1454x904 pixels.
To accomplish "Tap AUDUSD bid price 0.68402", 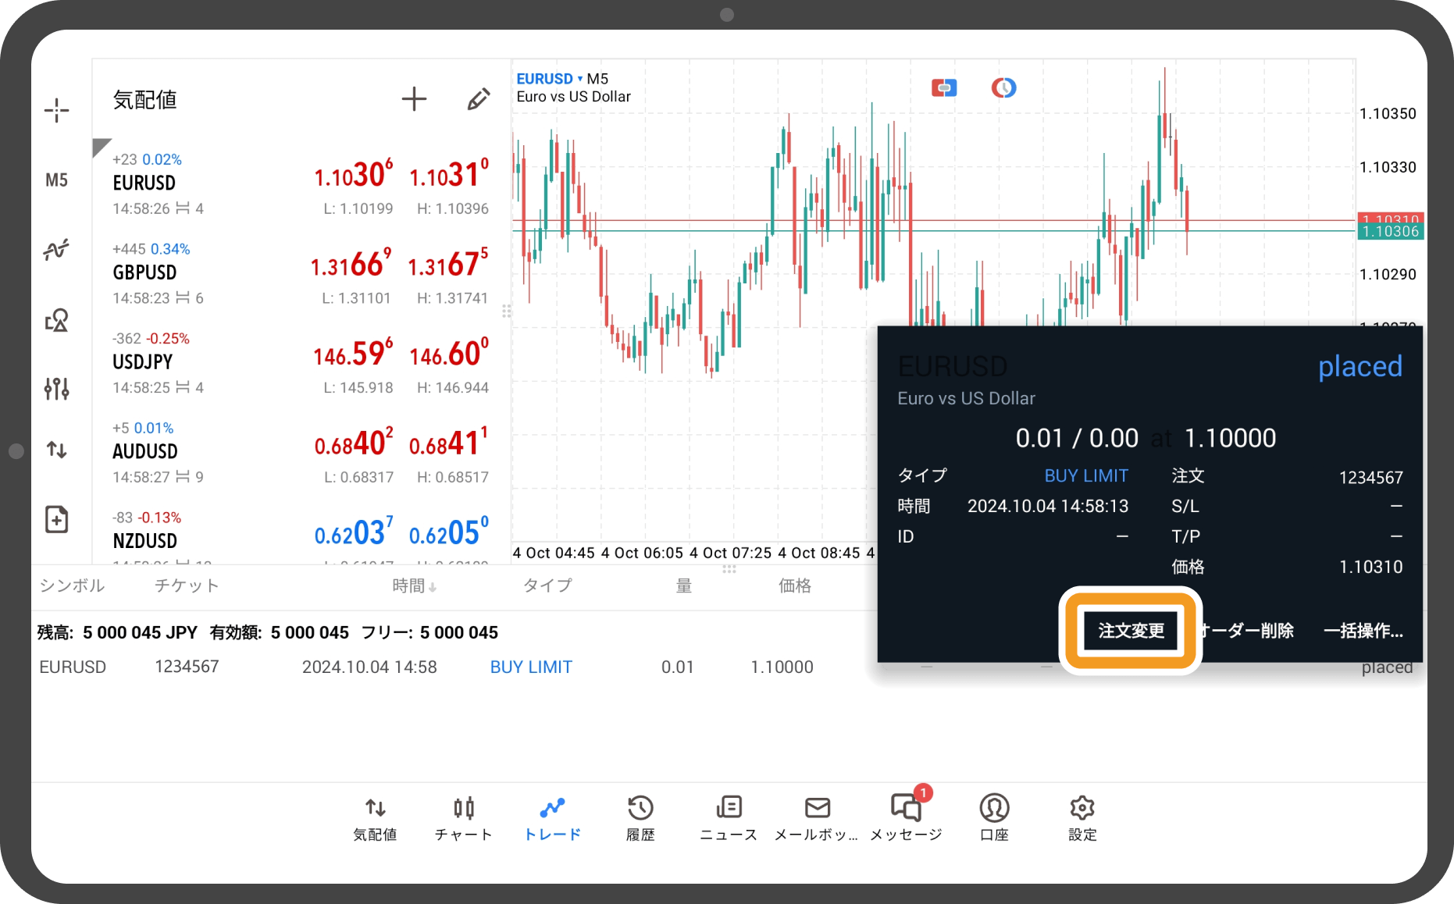I will pos(354,443).
